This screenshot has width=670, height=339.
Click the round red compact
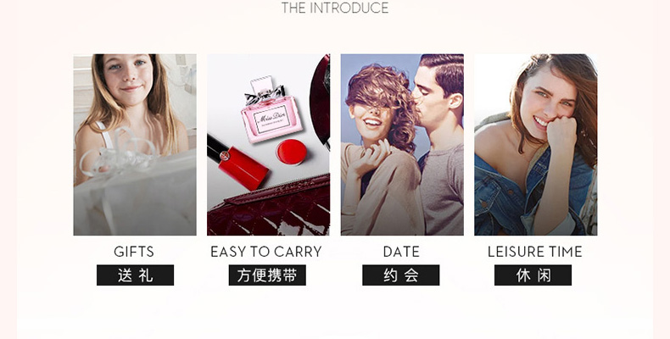292,153
